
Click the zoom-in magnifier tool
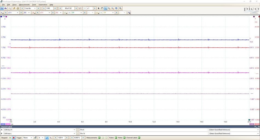tap(109, 8)
